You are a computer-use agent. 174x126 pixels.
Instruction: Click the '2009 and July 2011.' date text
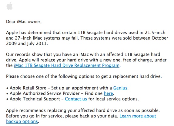coord(27,44)
